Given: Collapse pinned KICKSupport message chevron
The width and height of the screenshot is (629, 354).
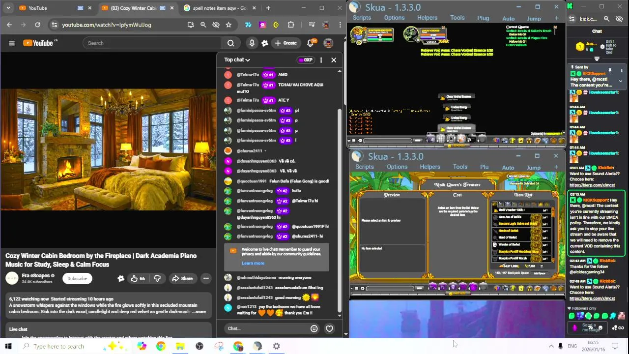Looking at the screenshot, I should [x=620, y=81].
